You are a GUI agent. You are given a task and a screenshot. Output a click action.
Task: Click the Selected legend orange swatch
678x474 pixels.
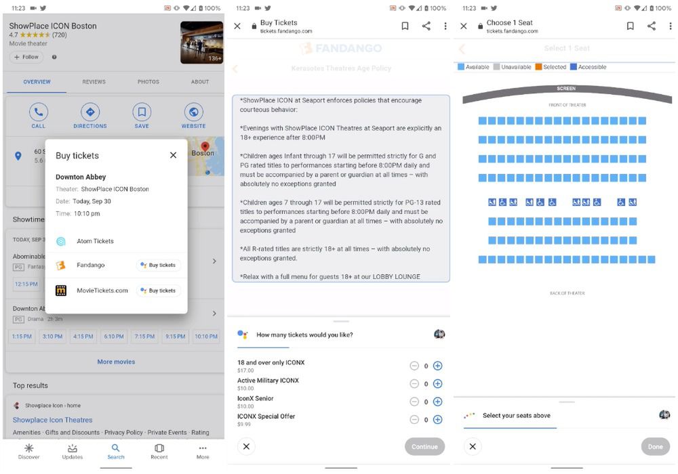(538, 67)
